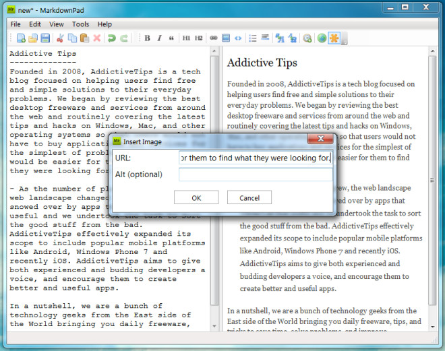Insert a hyperlink with the chain icon
This screenshot has height=351, width=445.
pyautogui.click(x=214, y=38)
